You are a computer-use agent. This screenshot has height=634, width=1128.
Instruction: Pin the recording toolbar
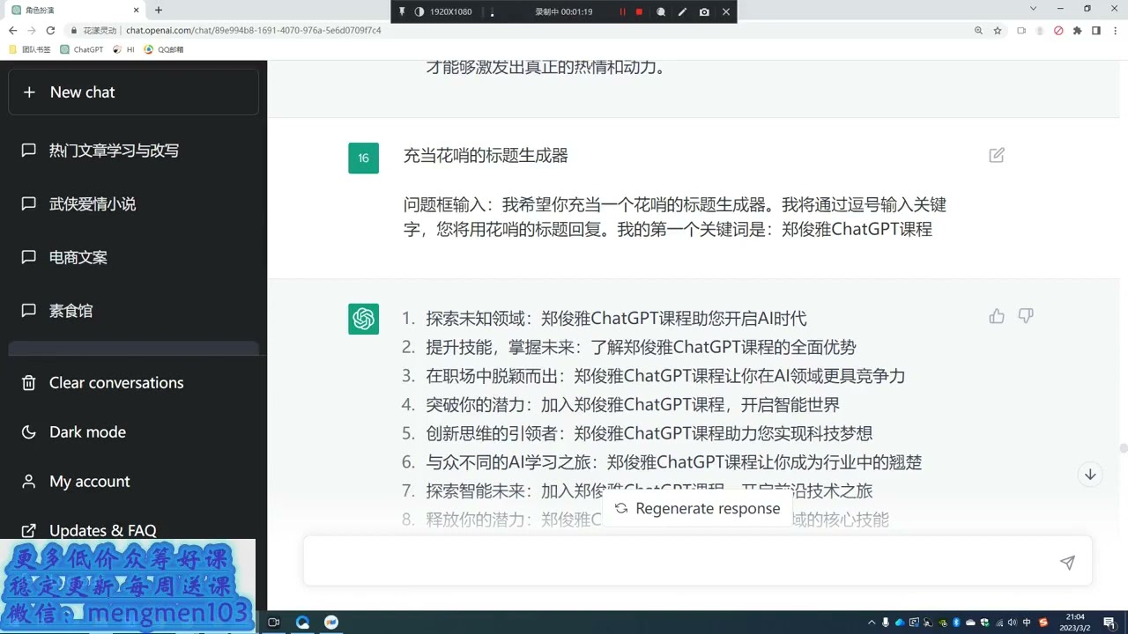tap(402, 11)
